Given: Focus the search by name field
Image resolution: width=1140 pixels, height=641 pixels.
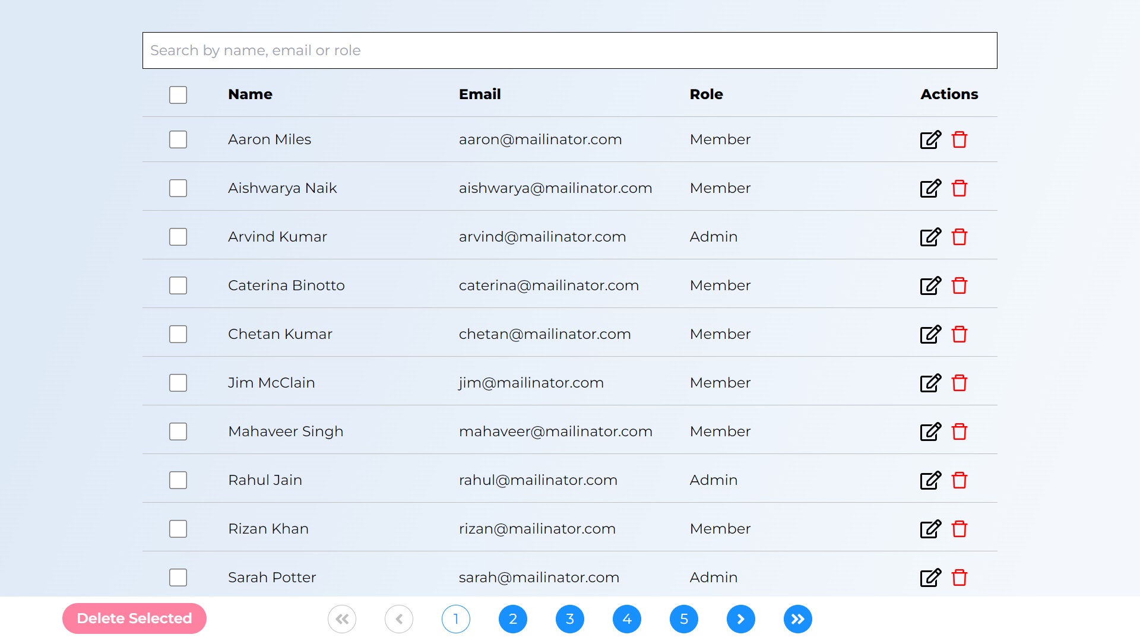Looking at the screenshot, I should click(569, 50).
